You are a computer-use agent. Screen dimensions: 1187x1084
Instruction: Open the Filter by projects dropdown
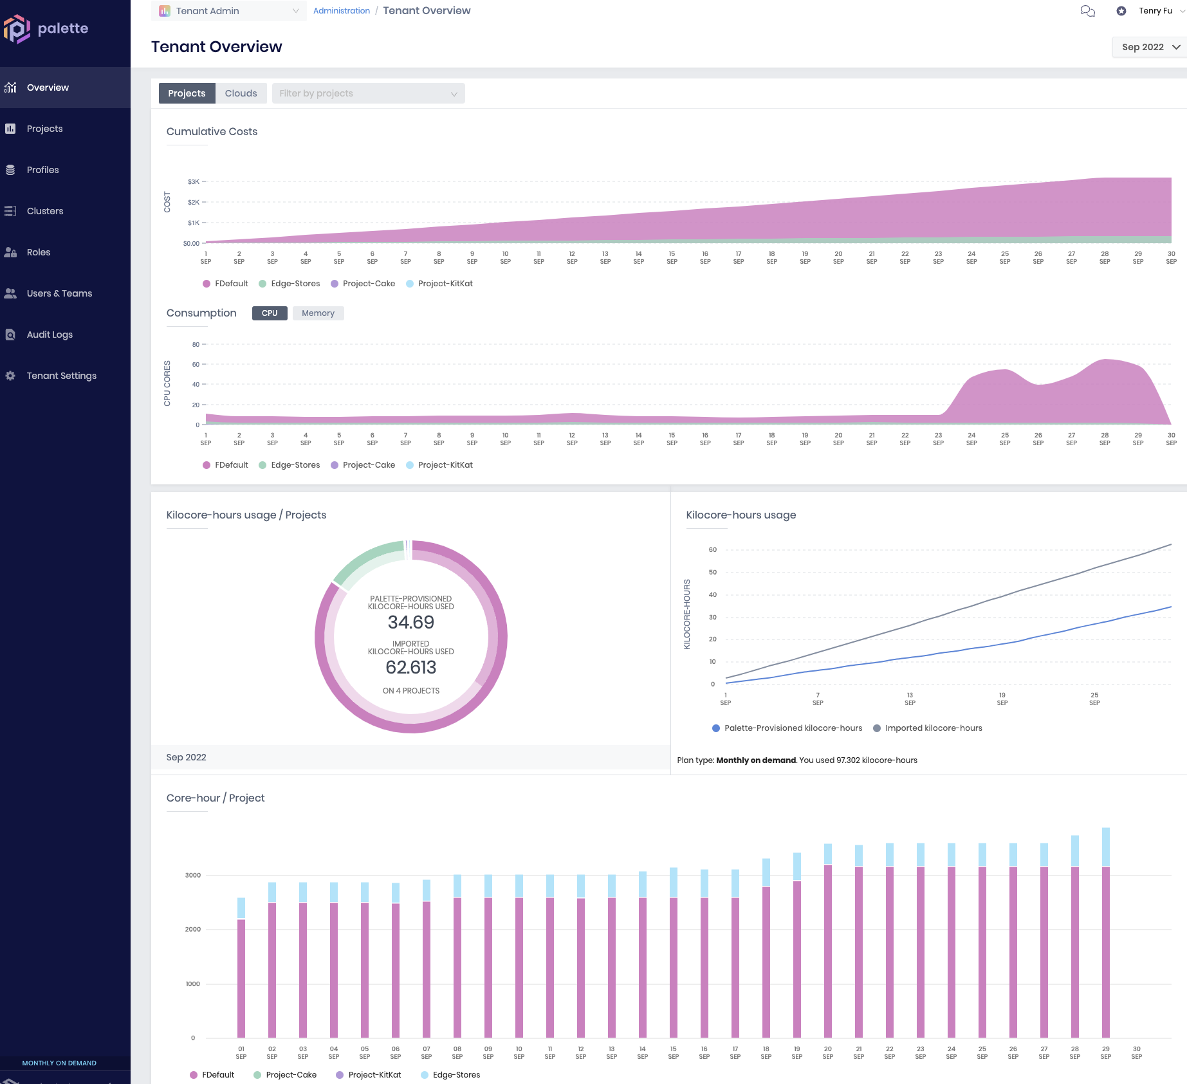tap(368, 93)
